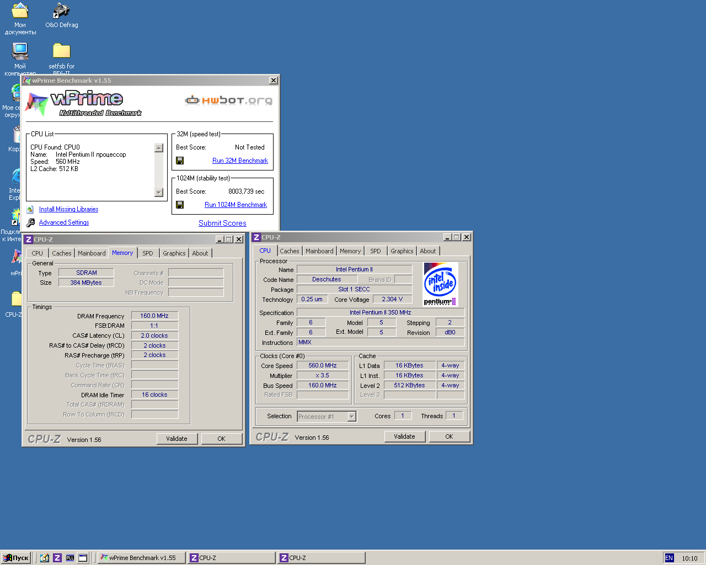
Task: Click the Z icon in the Memory CPU-Z title bar
Action: point(29,239)
